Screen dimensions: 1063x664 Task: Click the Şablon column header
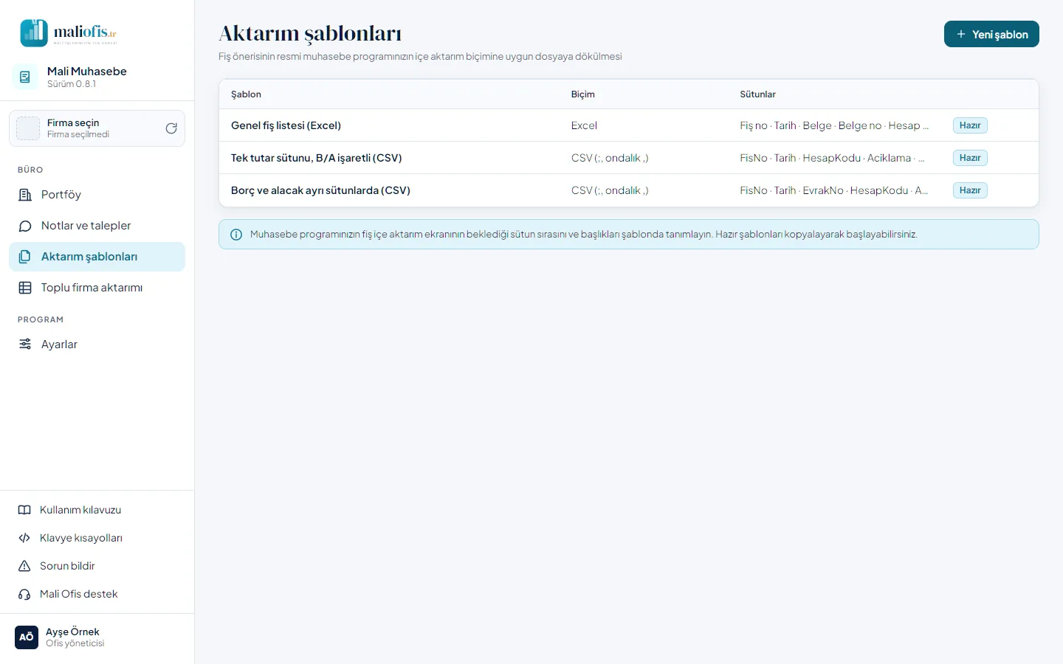tap(246, 94)
